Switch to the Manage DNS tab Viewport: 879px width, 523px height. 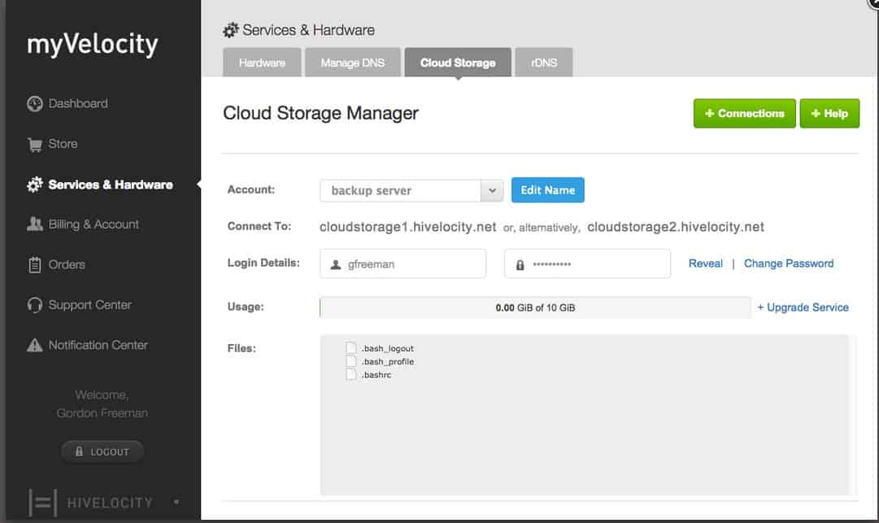353,62
